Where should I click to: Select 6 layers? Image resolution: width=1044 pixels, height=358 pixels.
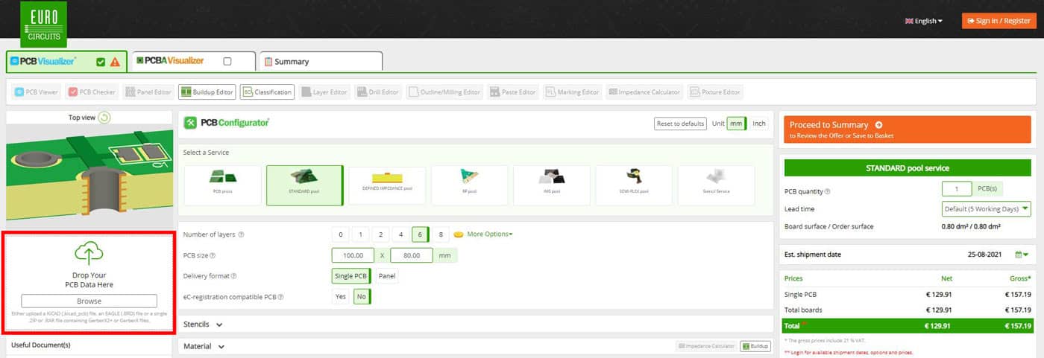tap(421, 234)
